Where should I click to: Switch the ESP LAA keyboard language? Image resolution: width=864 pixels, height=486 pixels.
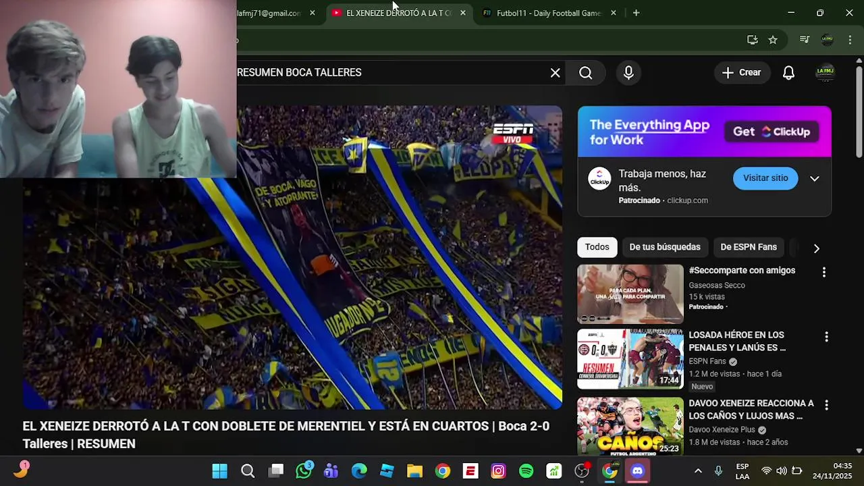coord(742,471)
